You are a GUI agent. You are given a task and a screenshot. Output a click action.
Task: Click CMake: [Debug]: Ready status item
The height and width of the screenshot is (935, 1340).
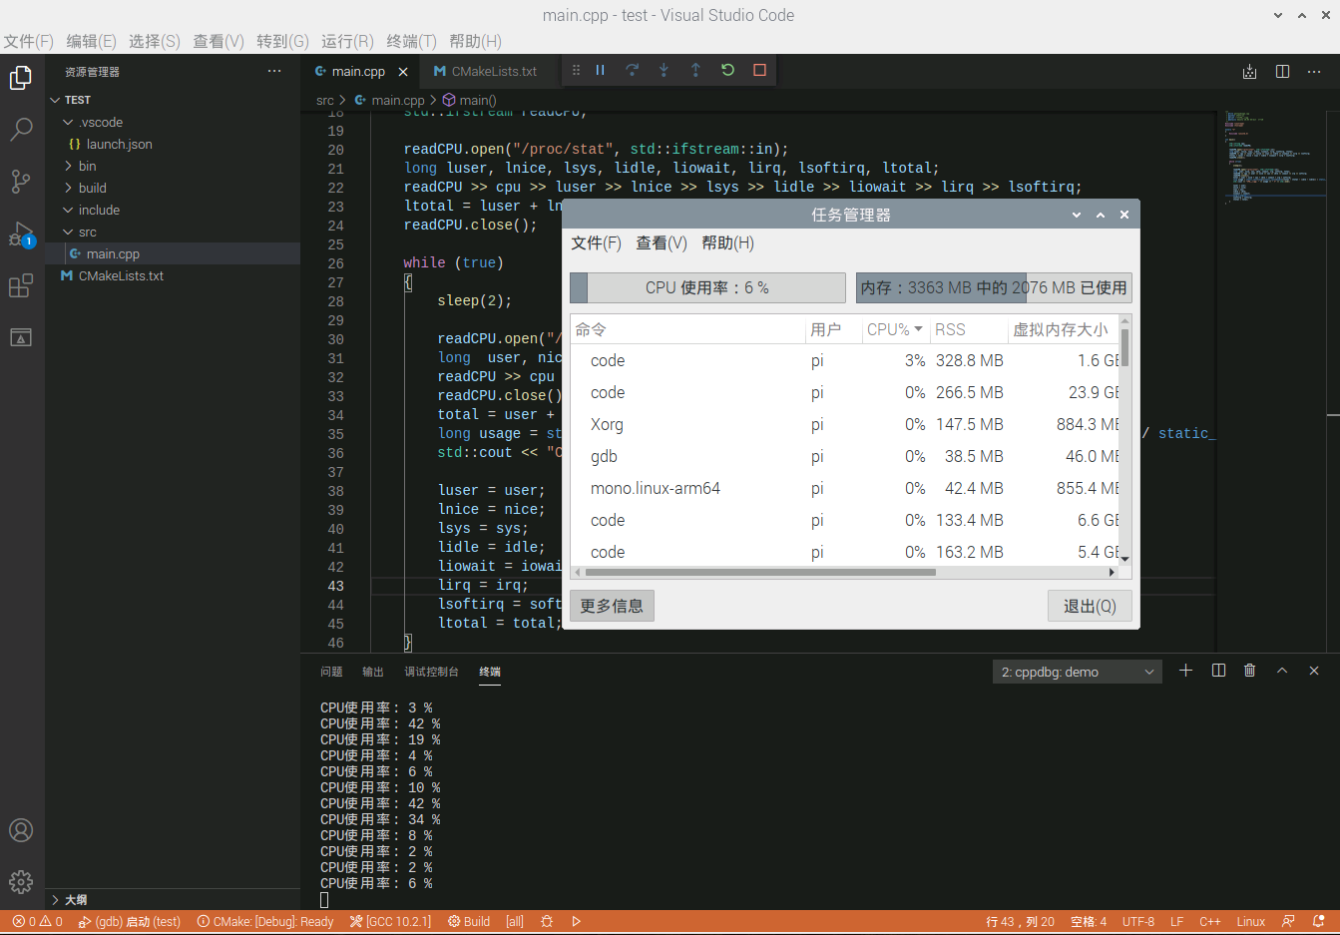[265, 921]
